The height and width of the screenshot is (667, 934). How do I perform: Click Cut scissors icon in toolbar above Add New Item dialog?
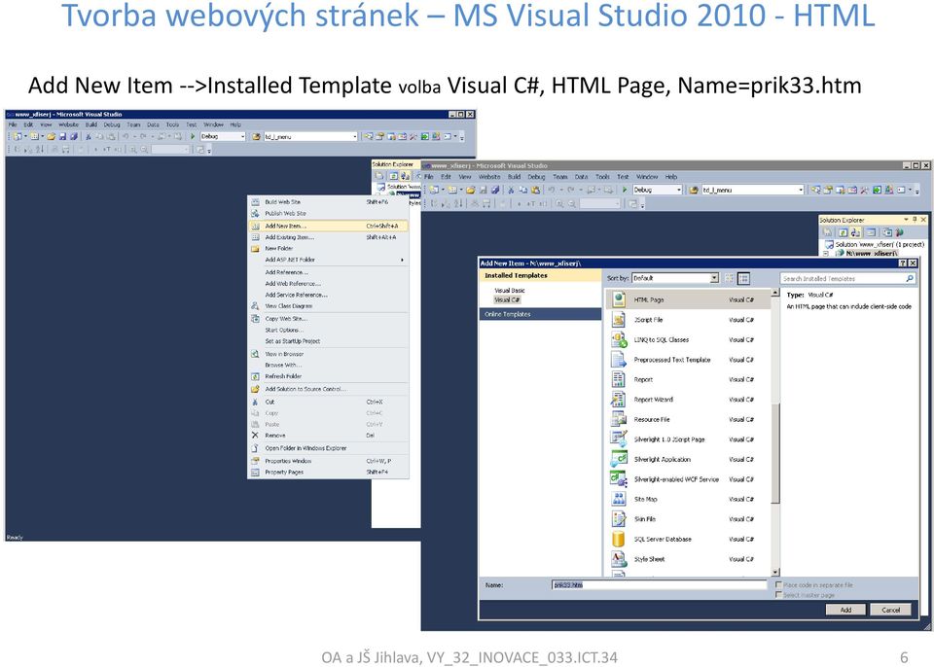[x=511, y=190]
